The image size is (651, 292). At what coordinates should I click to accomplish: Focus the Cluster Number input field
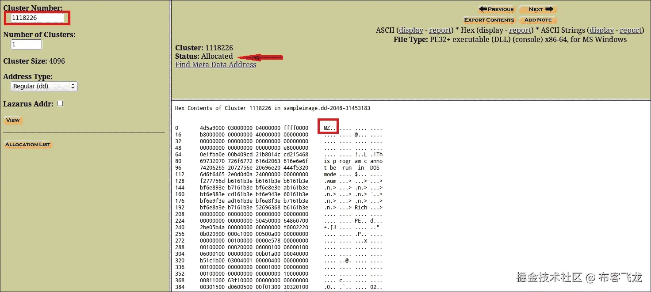[37, 18]
